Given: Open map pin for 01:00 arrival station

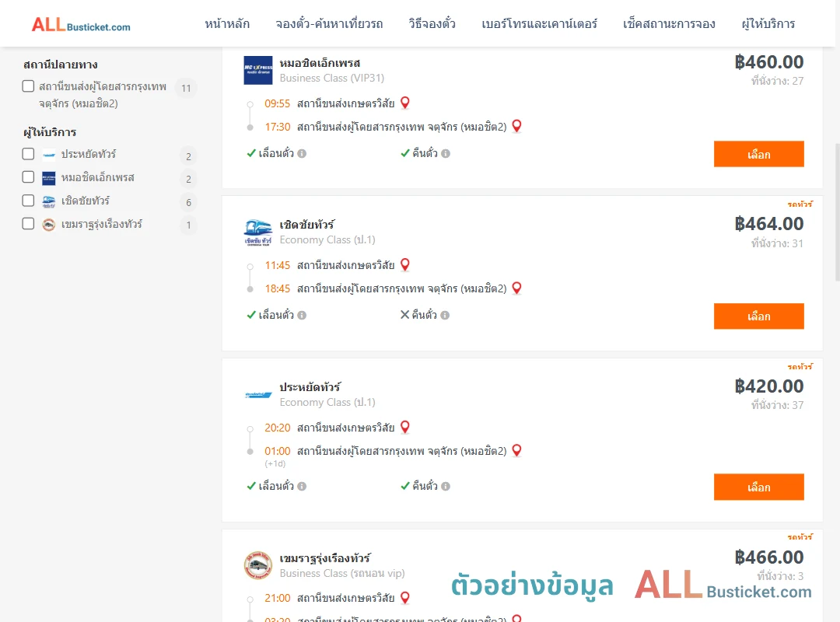Looking at the screenshot, I should pyautogui.click(x=516, y=450).
